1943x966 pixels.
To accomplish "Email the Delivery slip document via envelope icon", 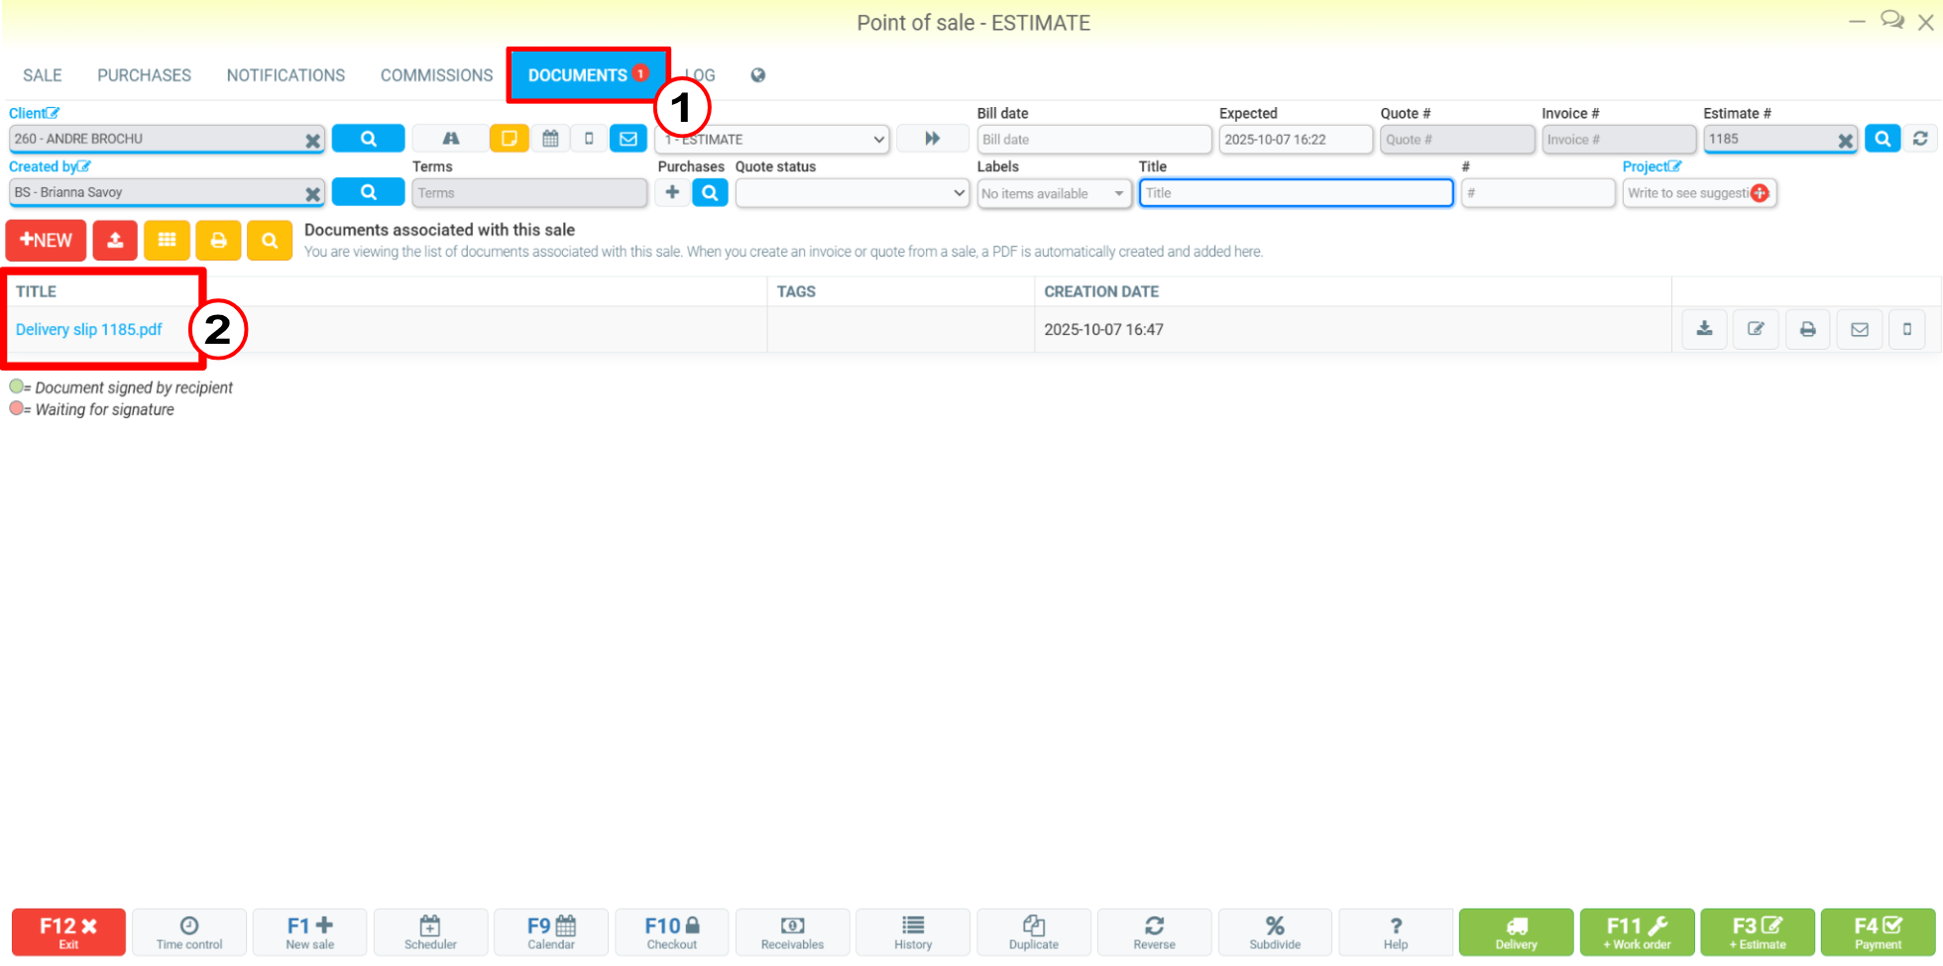I will pyautogui.click(x=1859, y=329).
